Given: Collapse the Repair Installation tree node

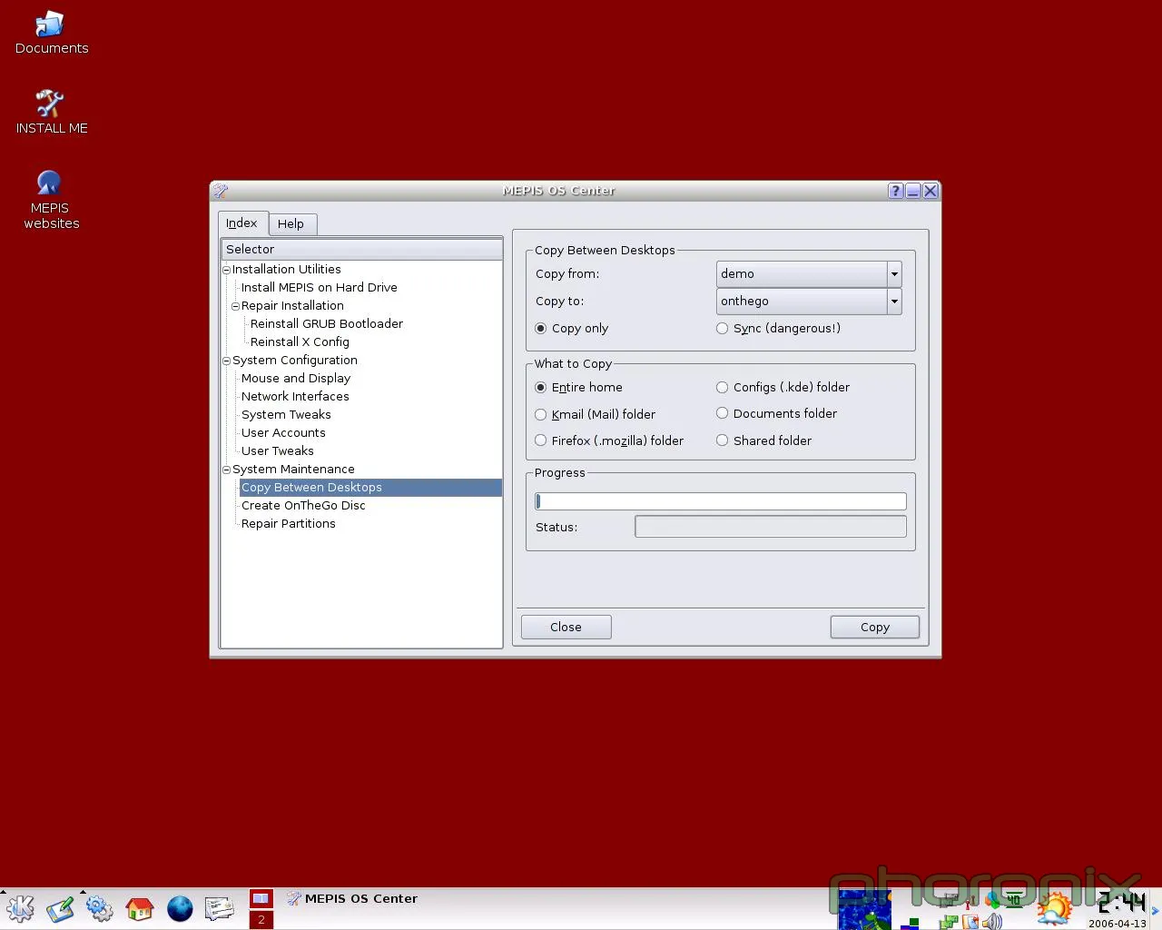Looking at the screenshot, I should coord(236,306).
